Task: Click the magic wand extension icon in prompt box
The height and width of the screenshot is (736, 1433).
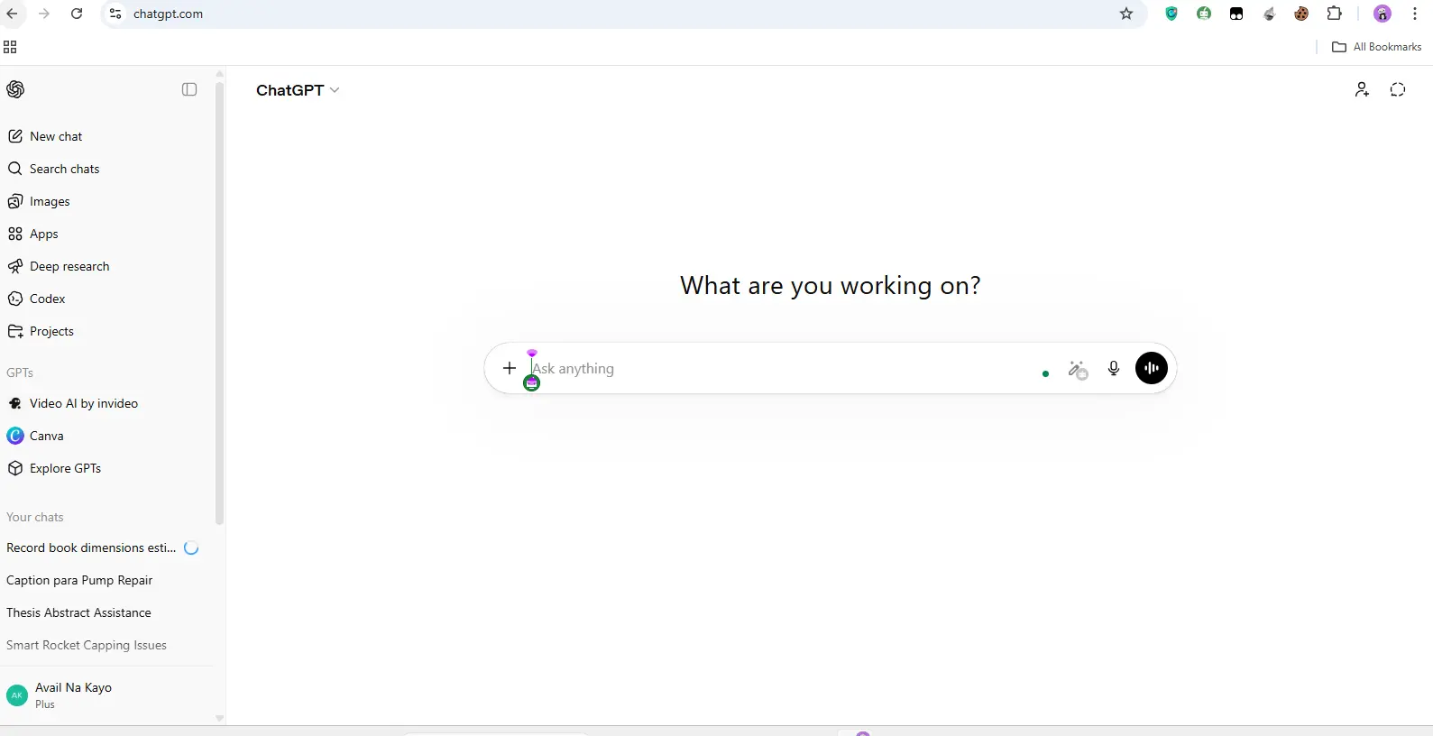Action: tap(1078, 369)
